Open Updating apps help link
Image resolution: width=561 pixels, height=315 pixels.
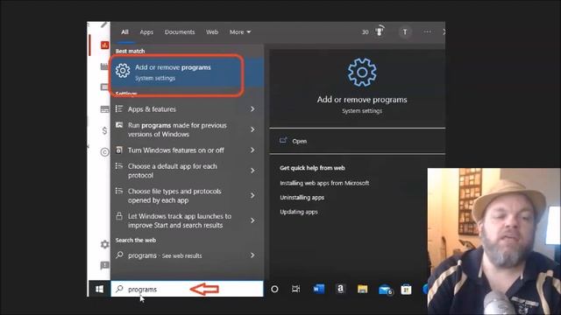tap(299, 212)
